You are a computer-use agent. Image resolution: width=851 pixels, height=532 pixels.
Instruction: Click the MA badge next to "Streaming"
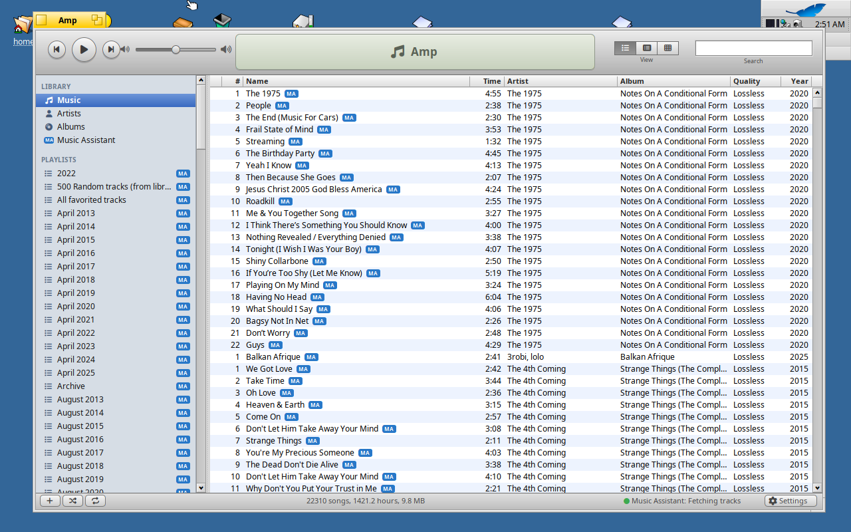tap(295, 142)
